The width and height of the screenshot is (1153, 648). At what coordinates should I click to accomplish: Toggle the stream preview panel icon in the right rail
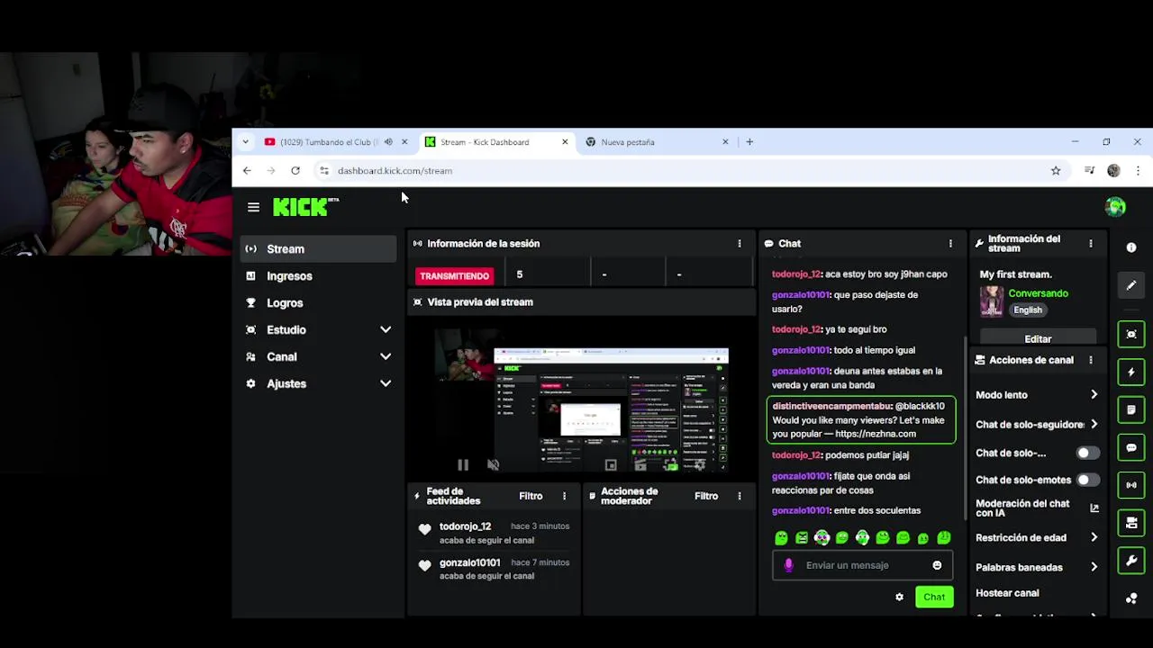tap(1131, 334)
